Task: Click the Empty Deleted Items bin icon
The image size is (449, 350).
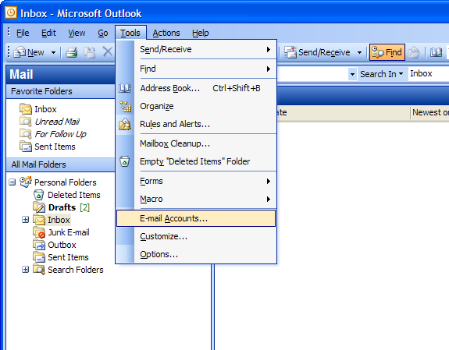Action: click(x=125, y=161)
